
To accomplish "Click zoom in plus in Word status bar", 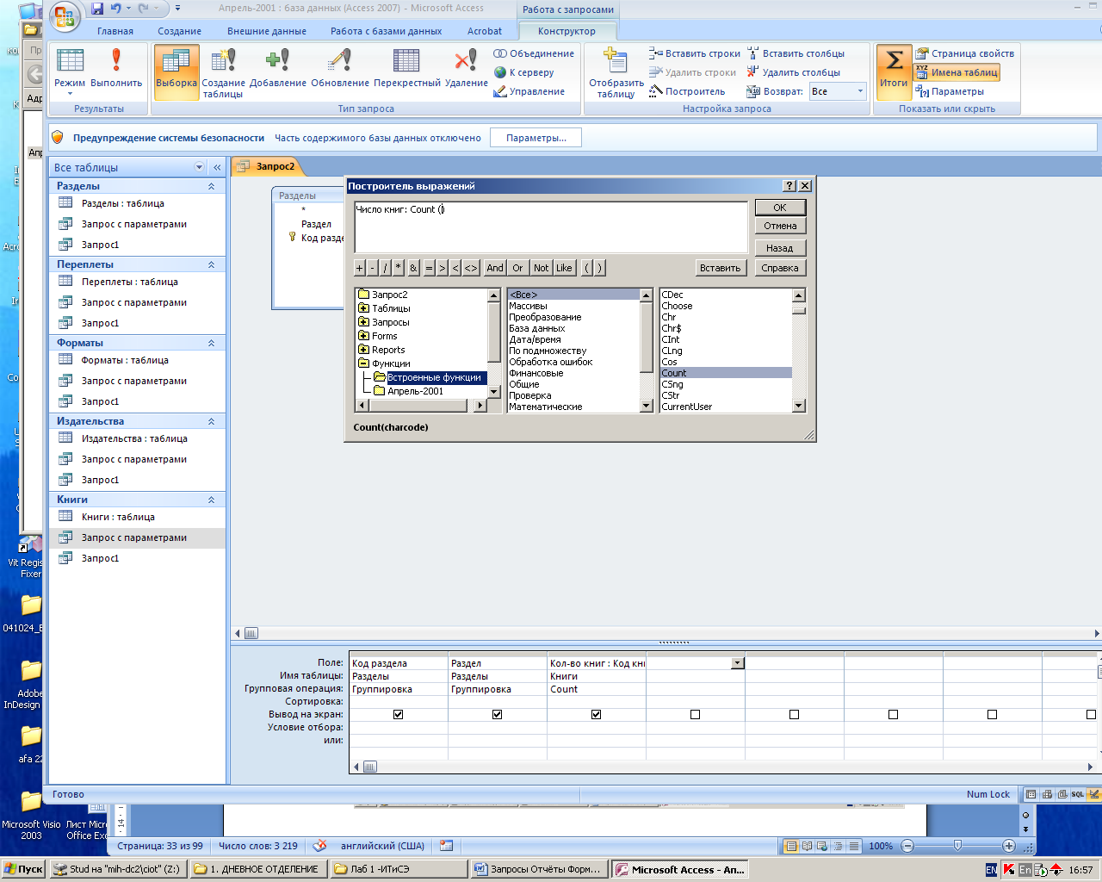I will (x=1008, y=846).
